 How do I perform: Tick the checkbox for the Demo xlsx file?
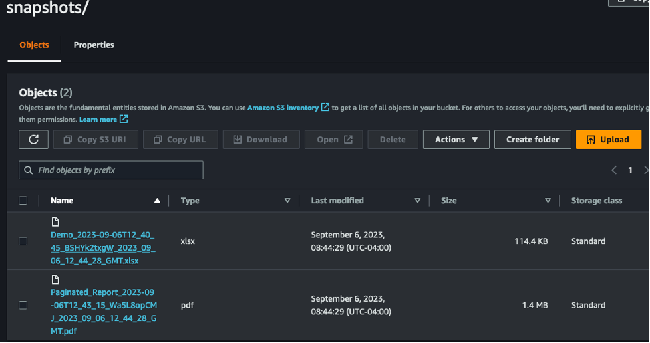click(x=23, y=241)
